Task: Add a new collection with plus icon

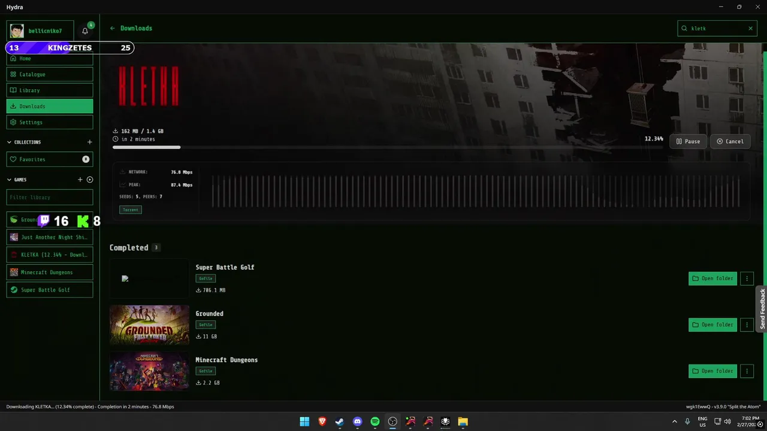Action: pos(90,142)
